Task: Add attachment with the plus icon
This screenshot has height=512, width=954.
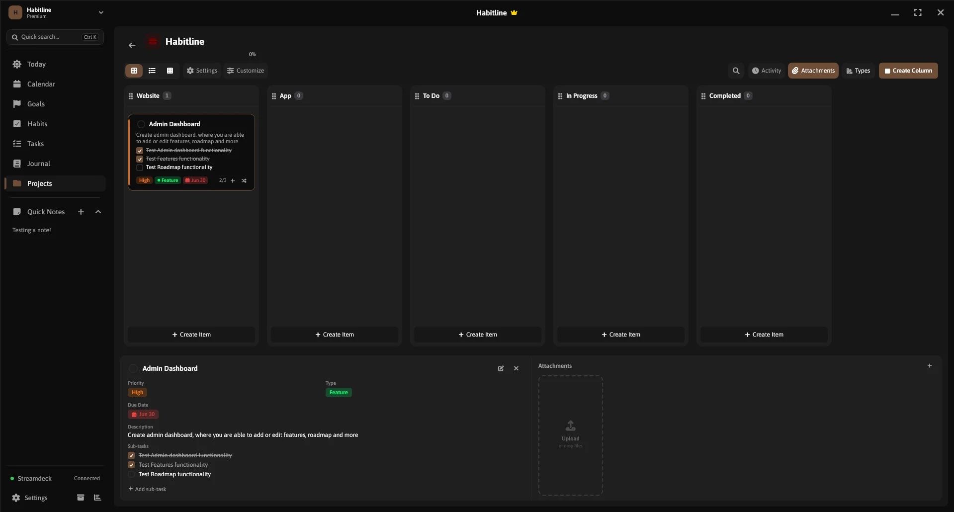Action: [x=930, y=366]
